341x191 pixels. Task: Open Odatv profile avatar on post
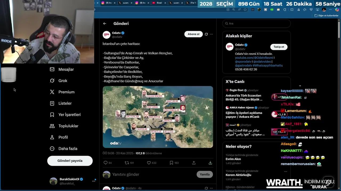coord(107,35)
